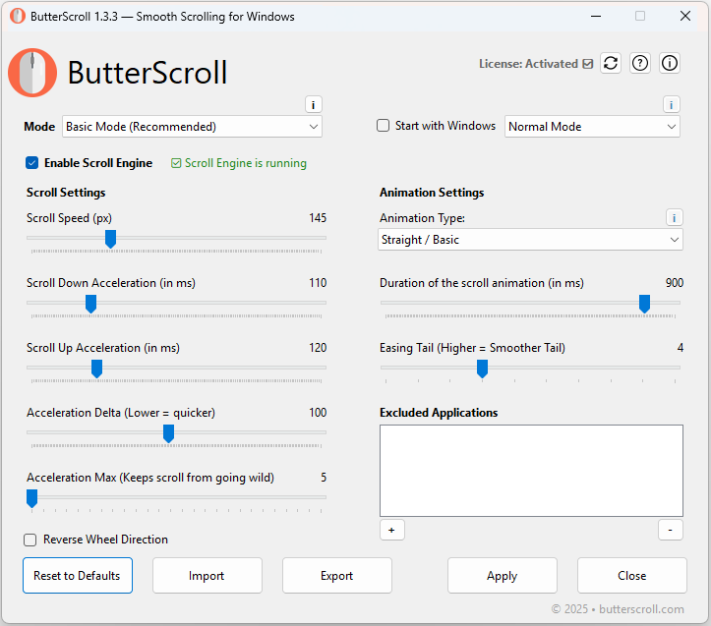Click the refresh license icon
The height and width of the screenshot is (626, 711).
coord(611,63)
